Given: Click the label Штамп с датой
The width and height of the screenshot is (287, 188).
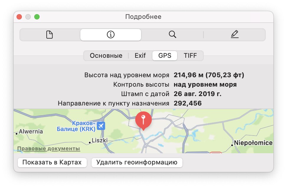Looking at the screenshot, I should click(145, 94).
